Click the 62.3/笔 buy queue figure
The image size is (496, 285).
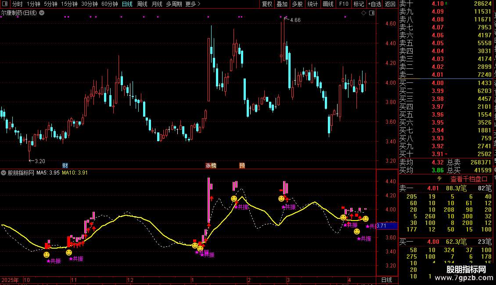(456, 242)
